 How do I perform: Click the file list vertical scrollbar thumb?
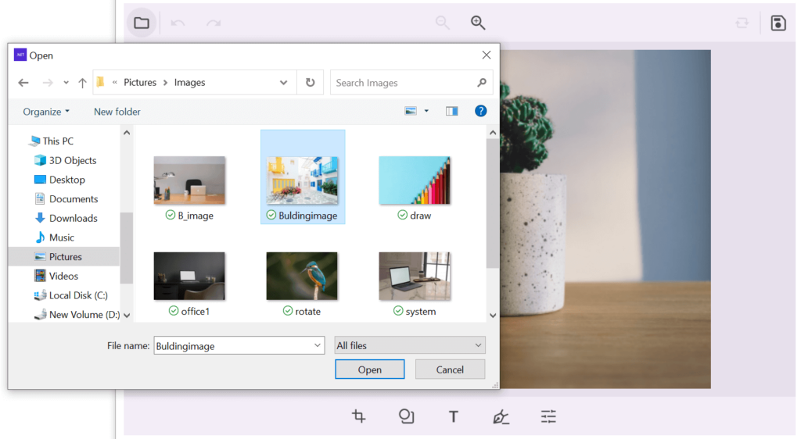[x=493, y=203]
